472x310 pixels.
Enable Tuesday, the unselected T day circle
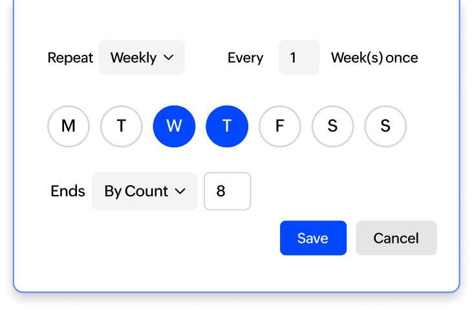121,126
